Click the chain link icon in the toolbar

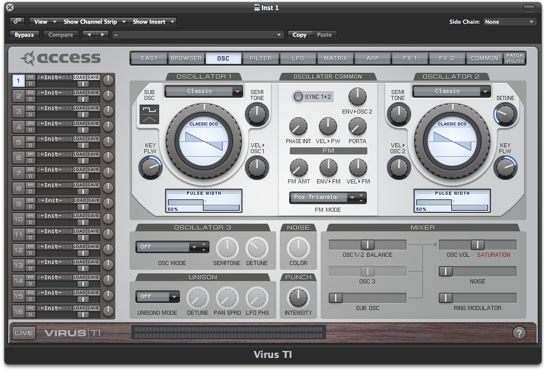(17, 21)
